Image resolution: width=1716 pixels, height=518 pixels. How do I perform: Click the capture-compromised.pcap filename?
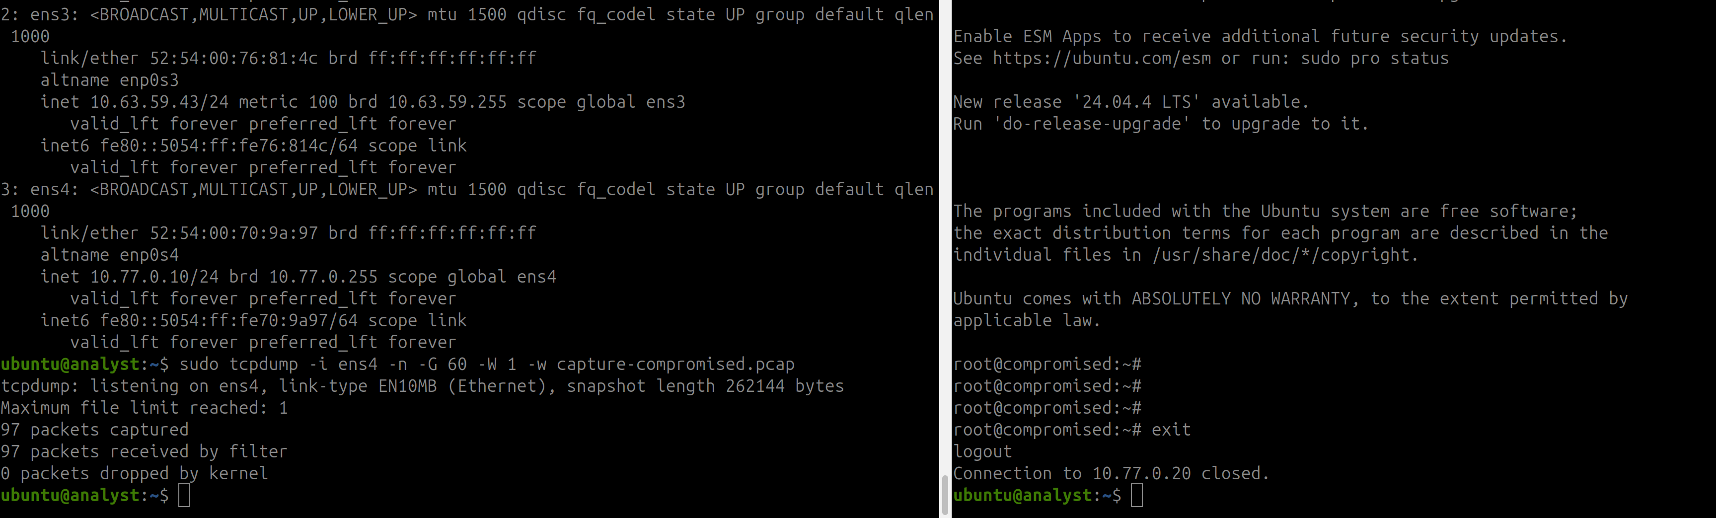pyautogui.click(x=675, y=364)
